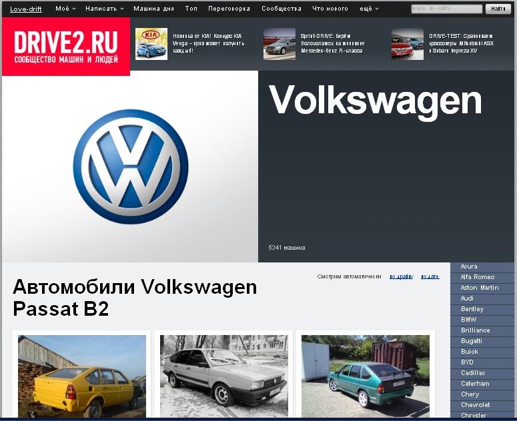View the green Passat B2 photo
This screenshot has width=517, height=421.
[x=366, y=376]
